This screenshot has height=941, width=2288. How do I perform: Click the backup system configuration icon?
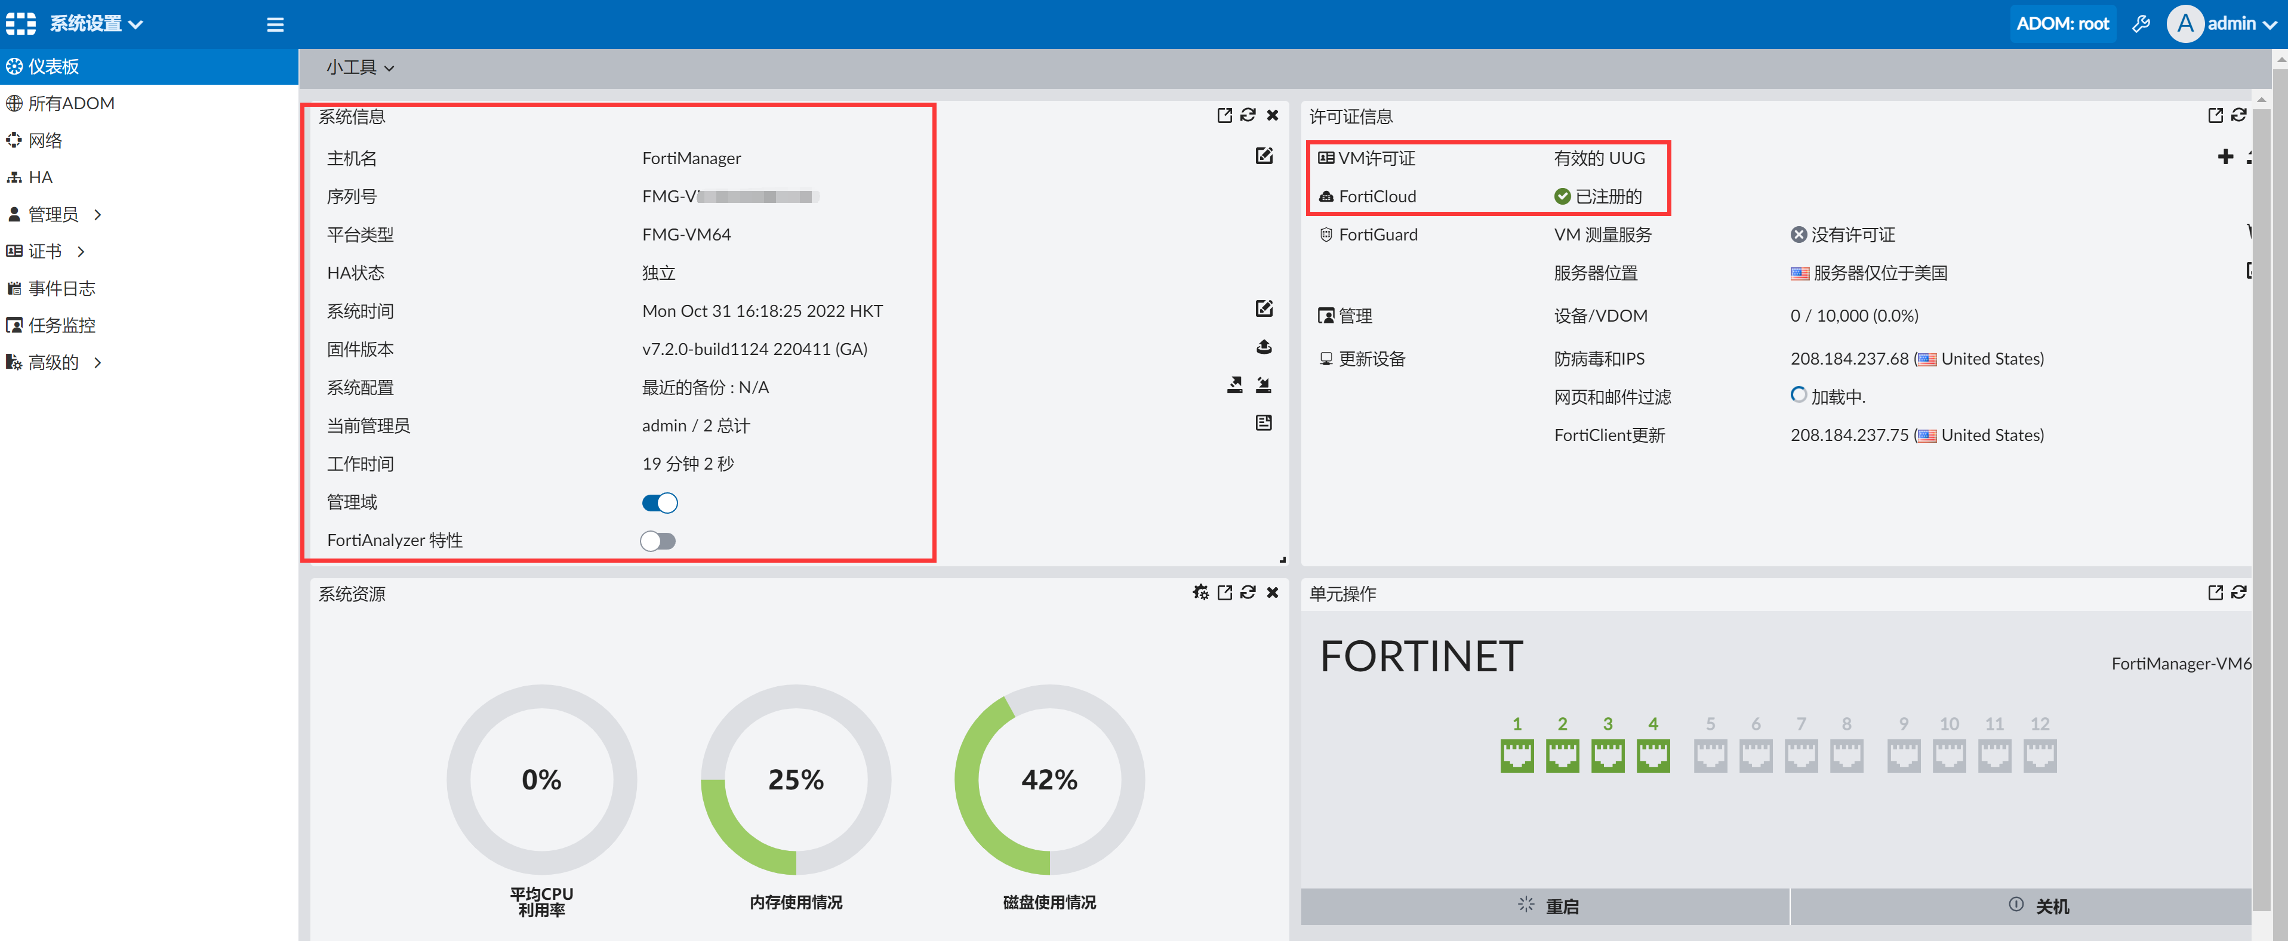(1234, 385)
